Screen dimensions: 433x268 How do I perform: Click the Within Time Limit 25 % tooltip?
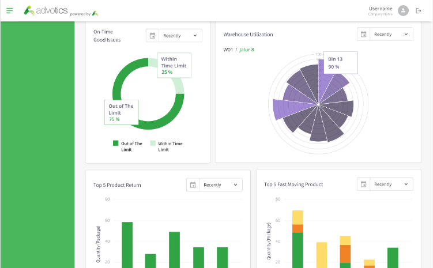174,65
